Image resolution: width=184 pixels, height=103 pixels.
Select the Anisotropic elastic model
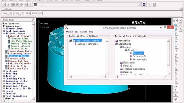[139, 60]
